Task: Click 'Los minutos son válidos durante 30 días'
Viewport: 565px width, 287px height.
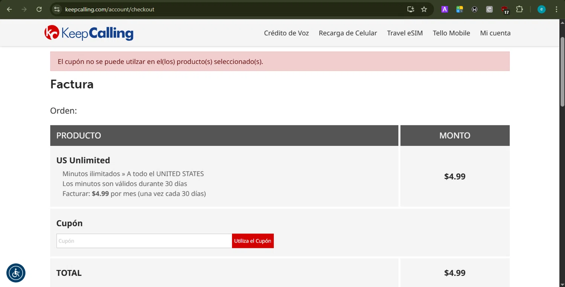Action: point(125,184)
